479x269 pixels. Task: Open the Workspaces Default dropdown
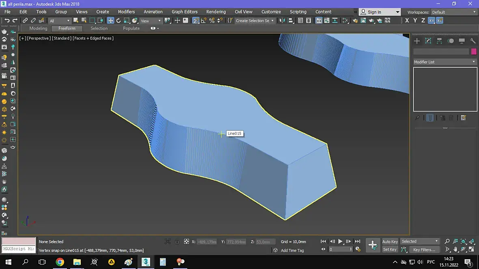[454, 12]
